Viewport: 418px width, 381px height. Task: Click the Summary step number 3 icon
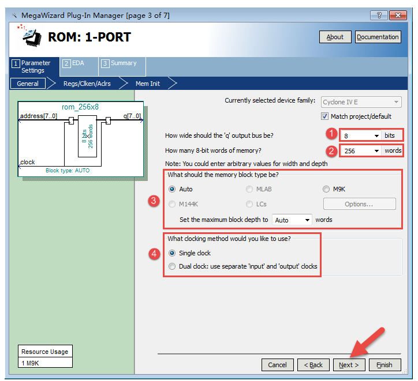[x=105, y=63]
